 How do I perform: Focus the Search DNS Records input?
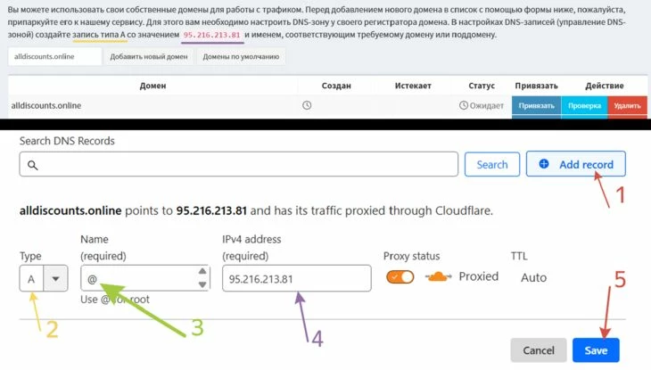pyautogui.click(x=239, y=164)
